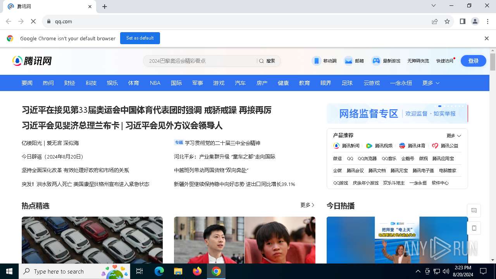Open Chrome tab search dropdown arrow
Screen dimensions: 496x279
click(434, 5)
